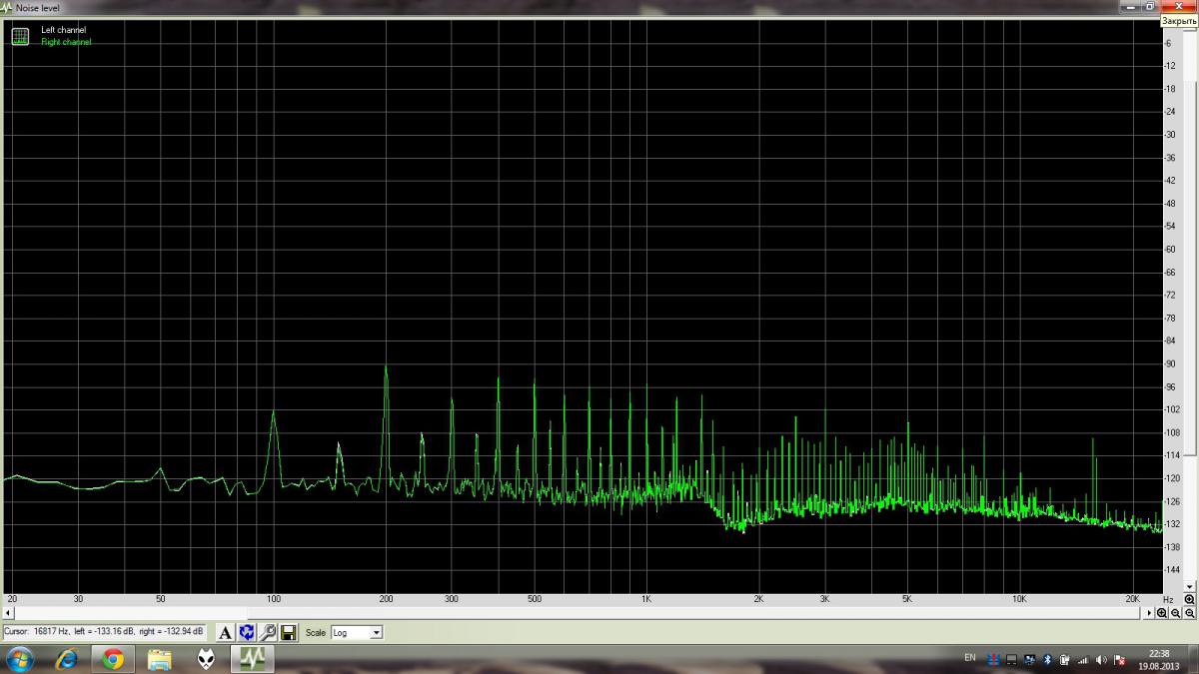
Task: Click the 'Scale' label
Action: [x=316, y=633]
